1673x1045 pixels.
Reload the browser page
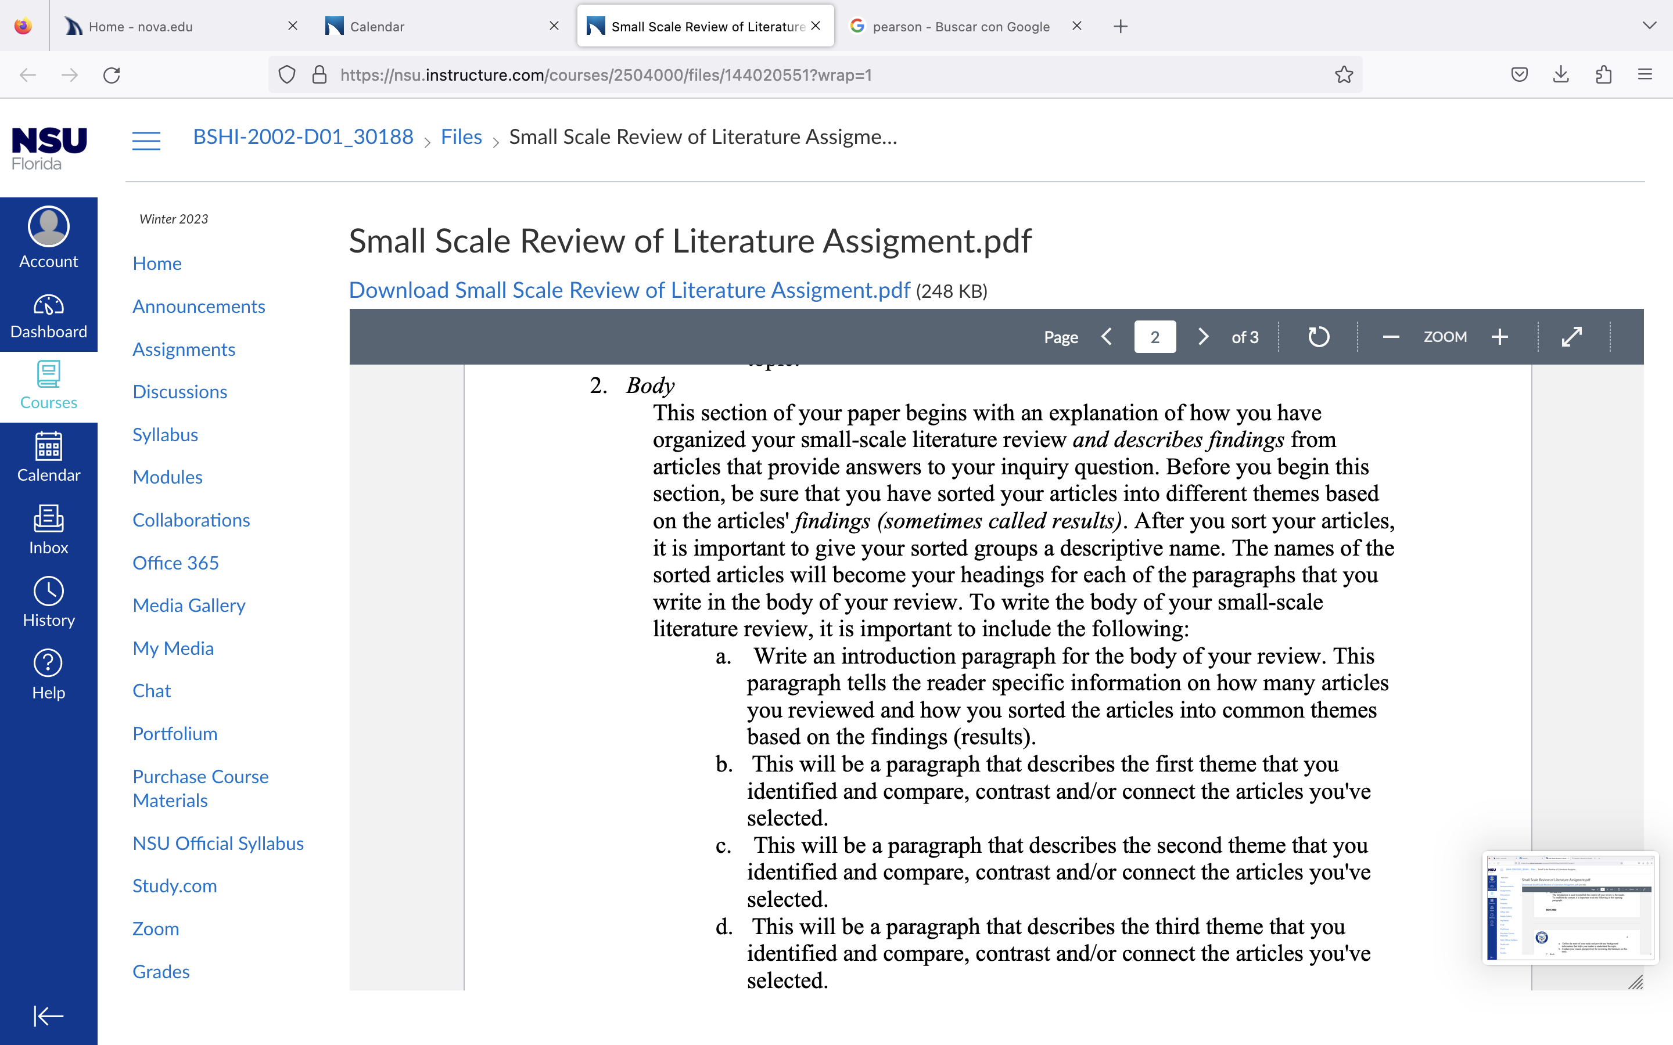tap(112, 75)
